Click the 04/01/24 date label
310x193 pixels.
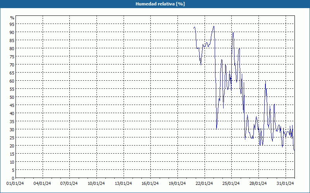[42, 184]
